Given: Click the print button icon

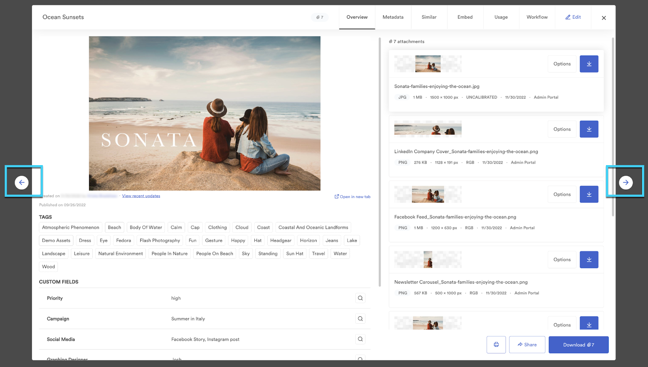Looking at the screenshot, I should [x=496, y=345].
